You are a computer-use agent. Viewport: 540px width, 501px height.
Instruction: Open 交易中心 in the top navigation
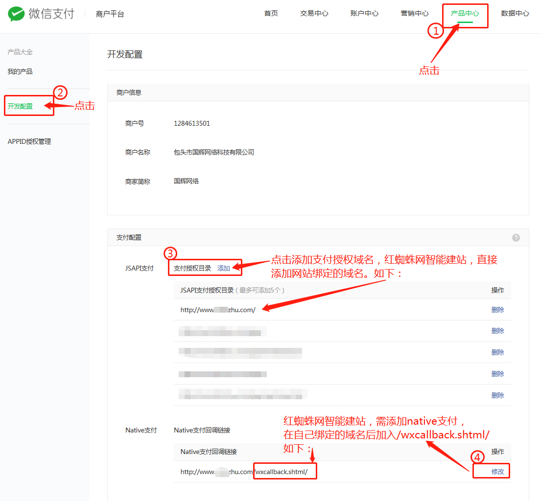pos(314,13)
